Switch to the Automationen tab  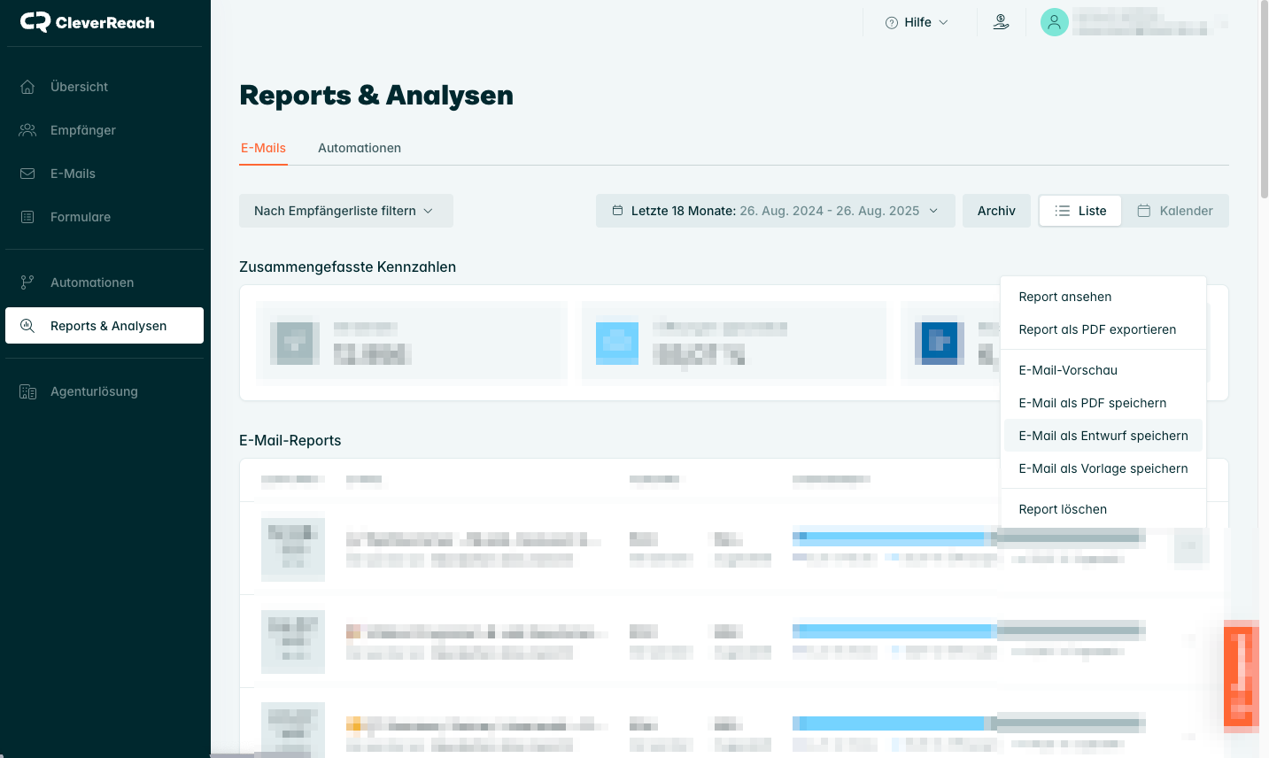coord(359,148)
